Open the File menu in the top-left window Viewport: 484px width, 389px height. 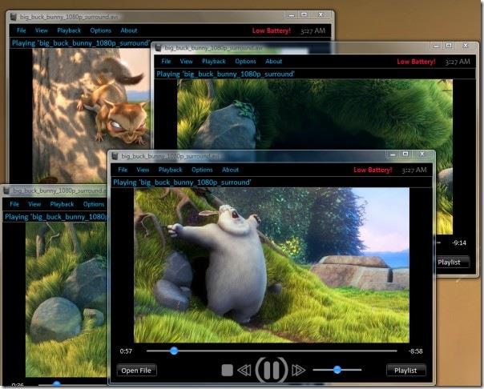tap(22, 30)
